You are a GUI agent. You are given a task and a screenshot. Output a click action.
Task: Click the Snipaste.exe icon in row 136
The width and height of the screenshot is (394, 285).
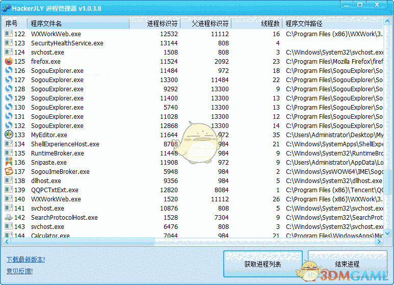pos(9,162)
